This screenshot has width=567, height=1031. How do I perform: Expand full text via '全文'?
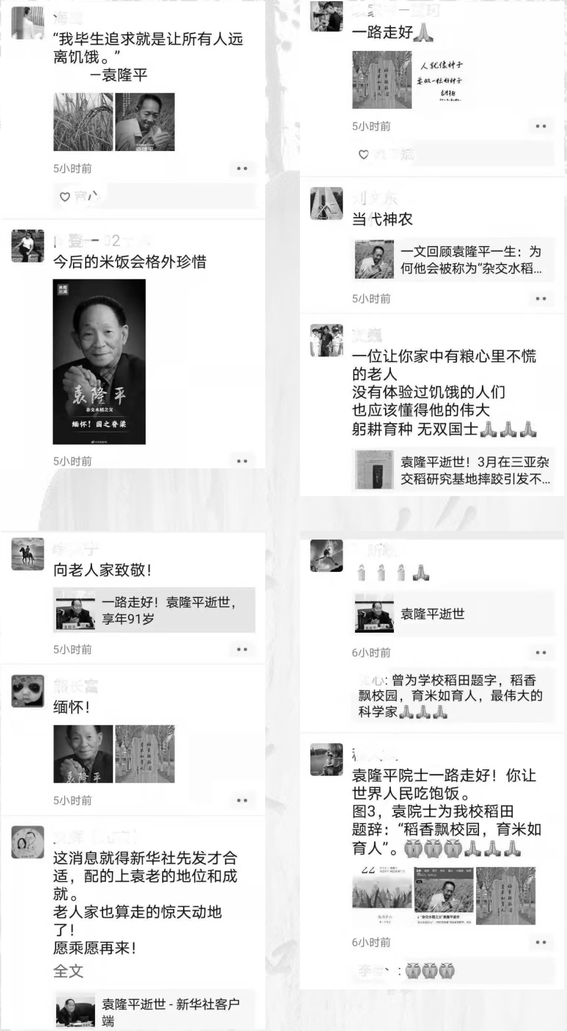pyautogui.click(x=68, y=971)
